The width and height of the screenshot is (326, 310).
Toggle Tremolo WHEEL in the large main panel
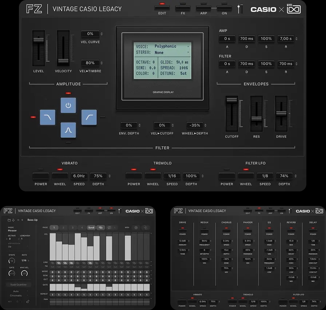point(153,176)
